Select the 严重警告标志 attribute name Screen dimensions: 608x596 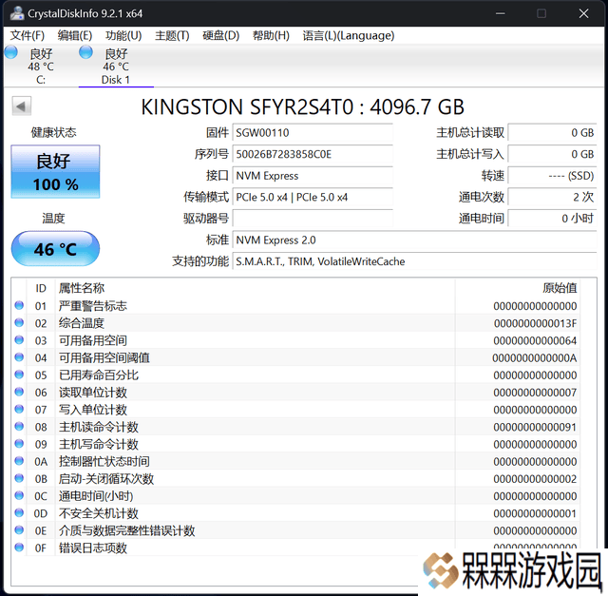(93, 306)
